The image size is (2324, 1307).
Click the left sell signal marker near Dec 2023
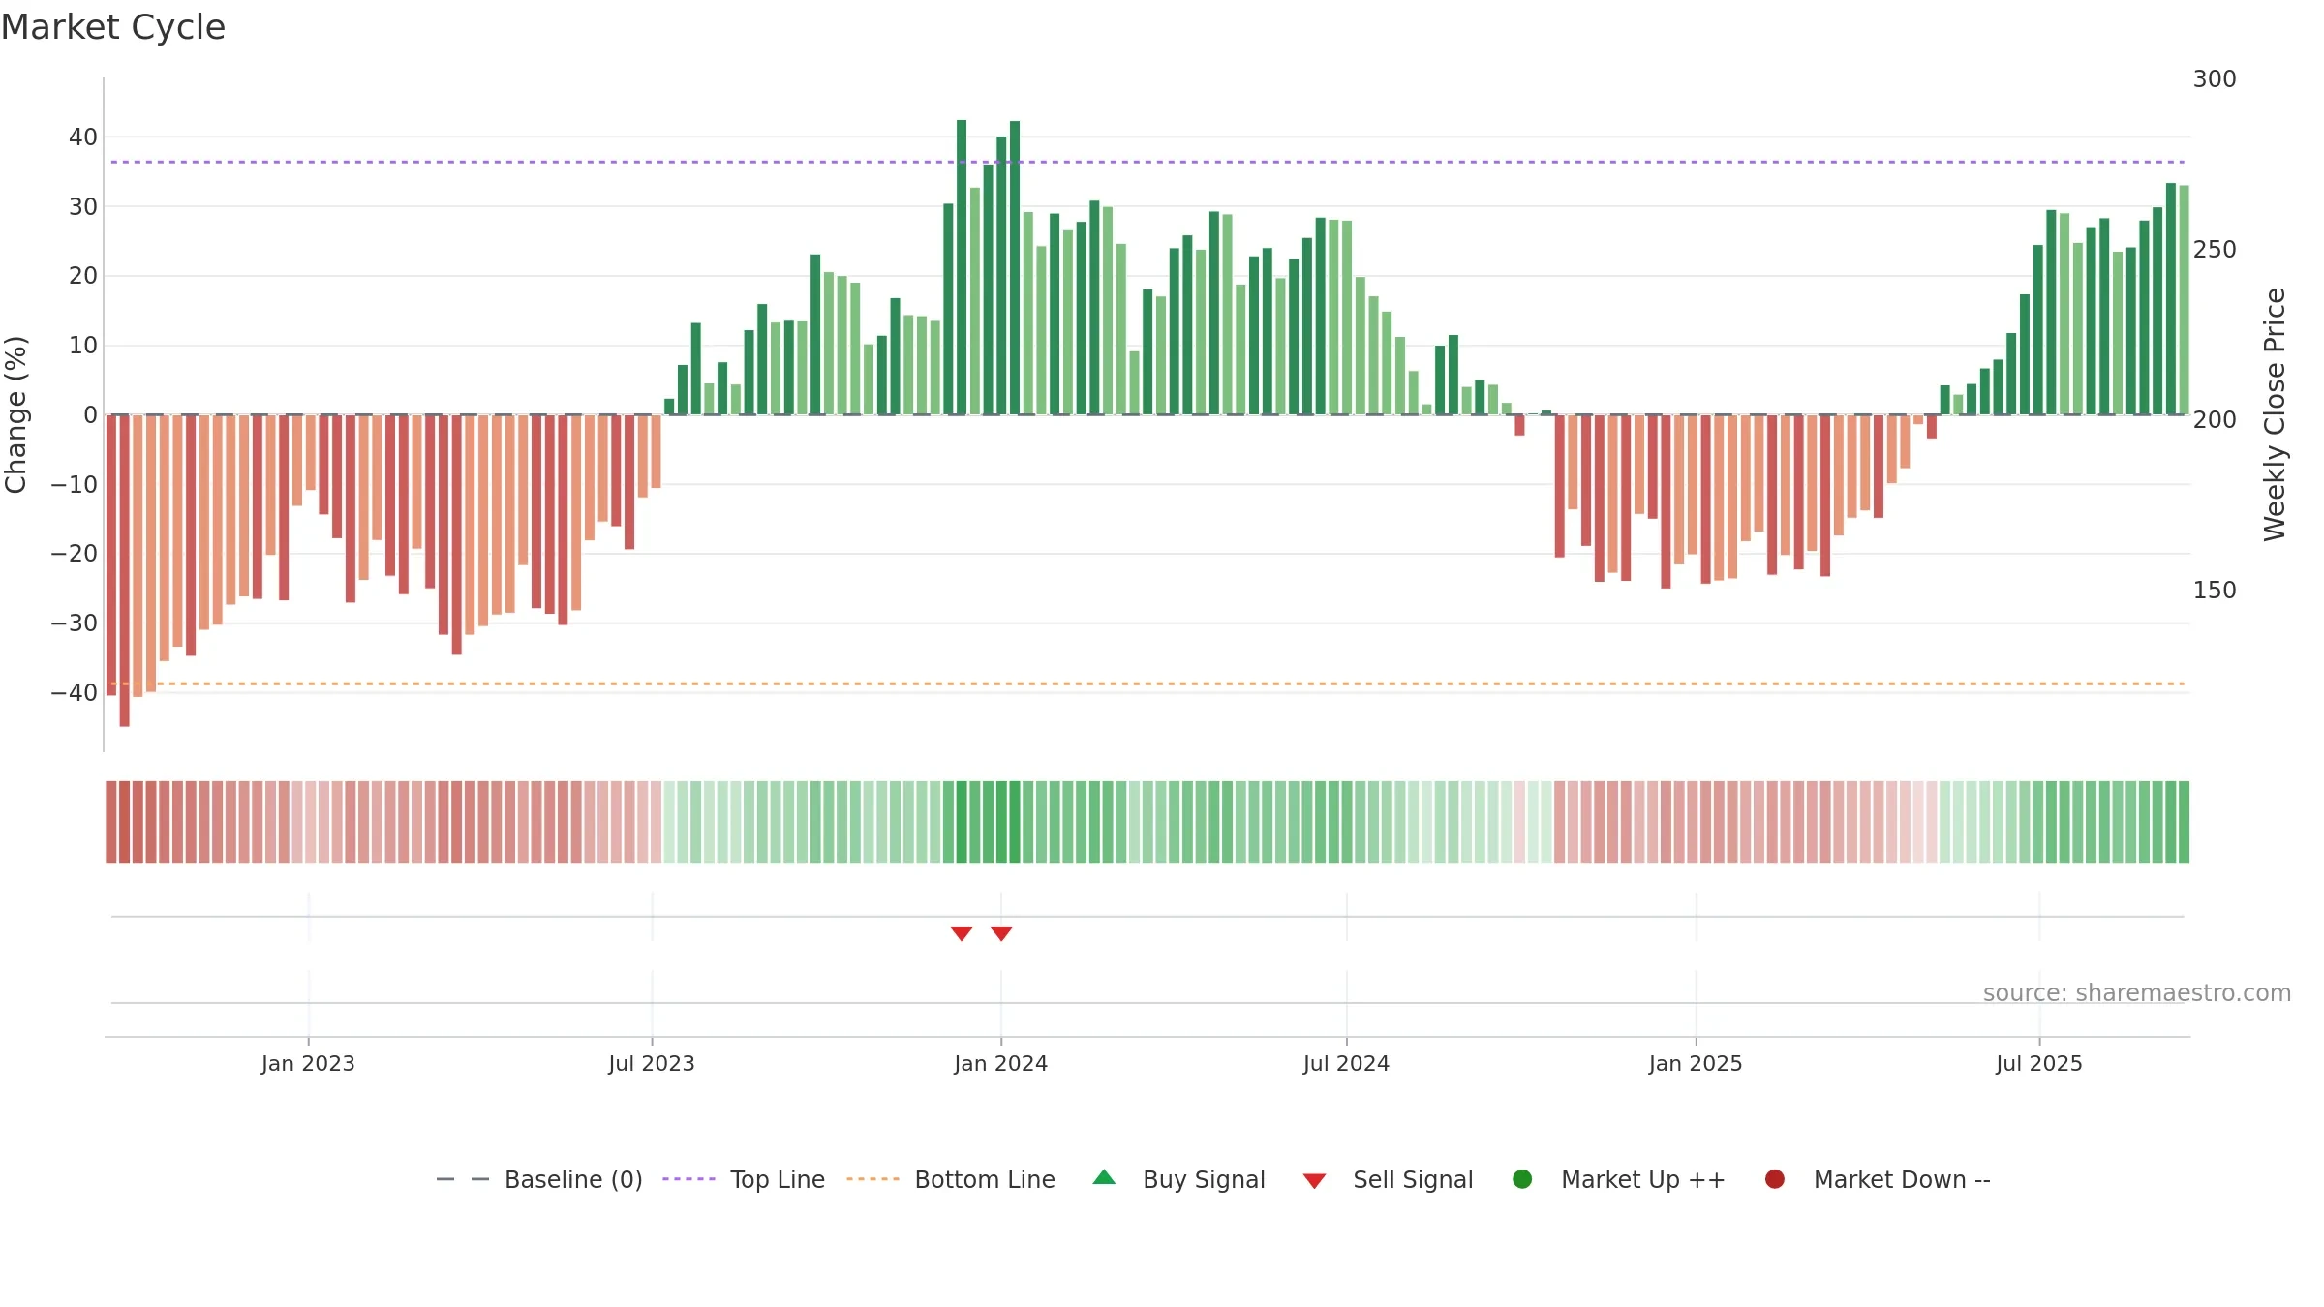[962, 933]
